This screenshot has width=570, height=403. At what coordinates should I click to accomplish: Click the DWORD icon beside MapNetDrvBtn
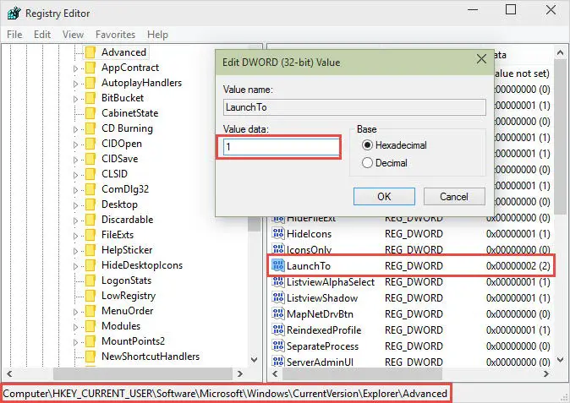tap(278, 313)
